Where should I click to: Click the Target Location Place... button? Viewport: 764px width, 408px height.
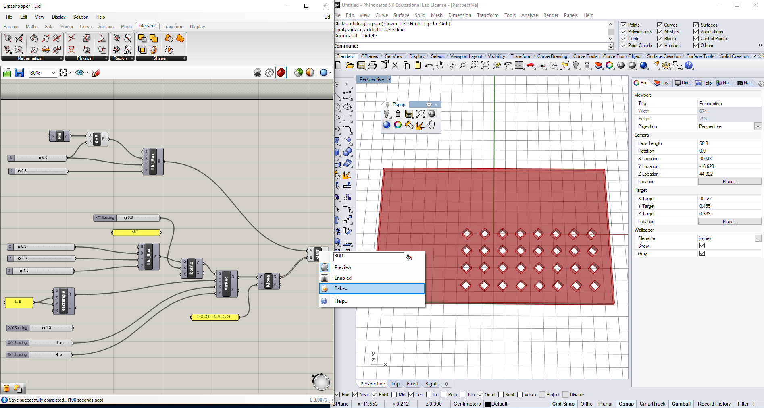pos(730,222)
